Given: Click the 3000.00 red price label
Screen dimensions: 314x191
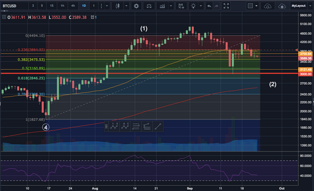Looking at the screenshot, I should pyautogui.click(x=306, y=74).
